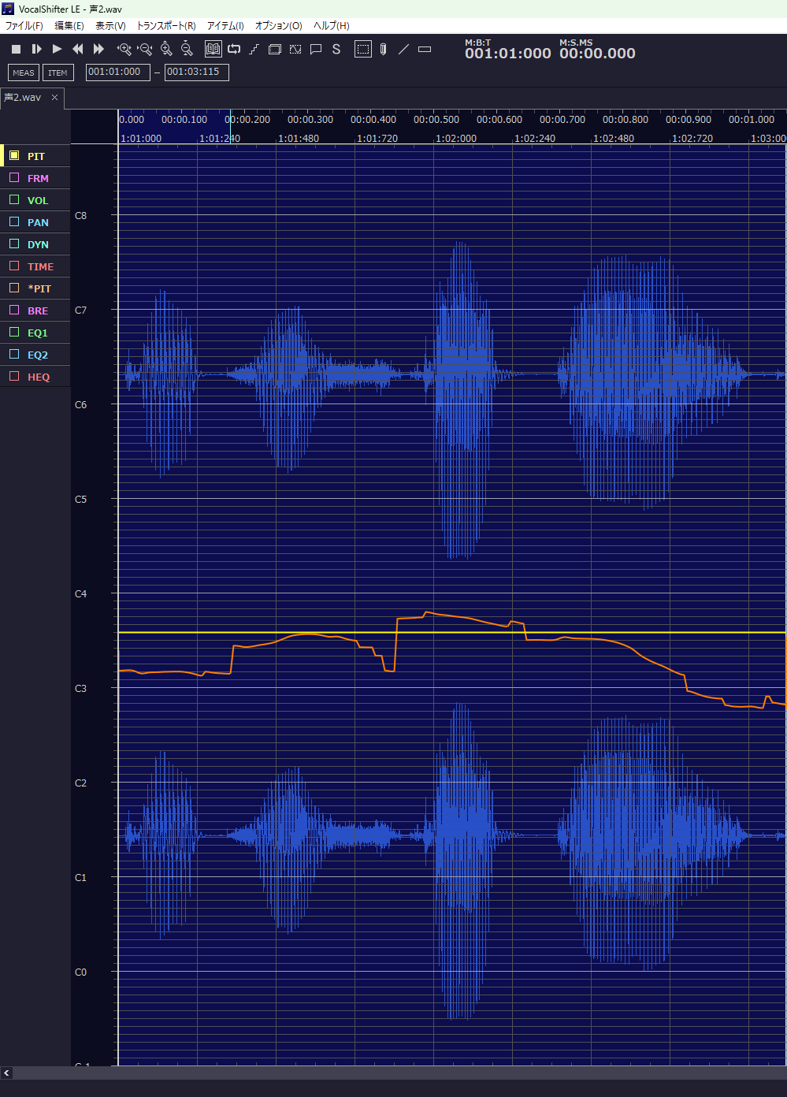
Task: Select the pencil drawing tool
Action: [383, 49]
